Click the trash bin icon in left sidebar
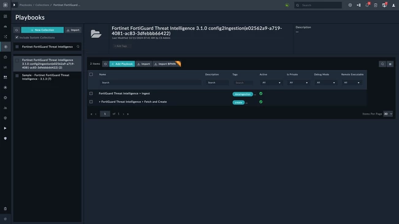This screenshot has height=224, width=399. [x=6, y=209]
